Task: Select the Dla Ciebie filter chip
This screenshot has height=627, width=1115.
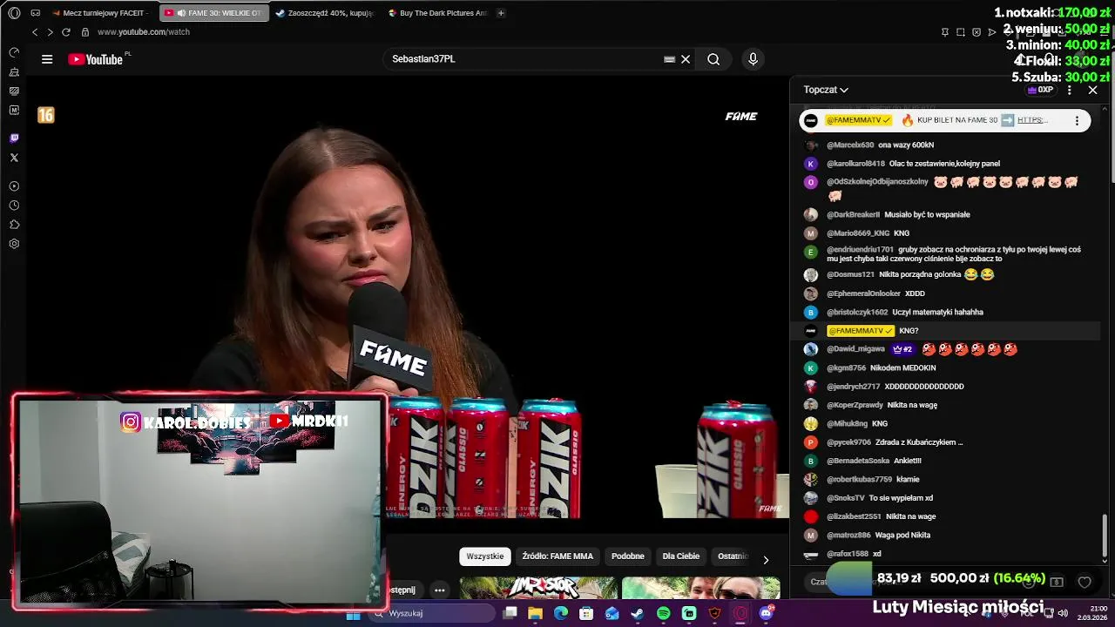Action: coord(681,556)
